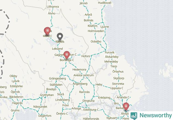Select the Avesta centrum label
This screenshot has height=120, width=173.
[x=84, y=75]
